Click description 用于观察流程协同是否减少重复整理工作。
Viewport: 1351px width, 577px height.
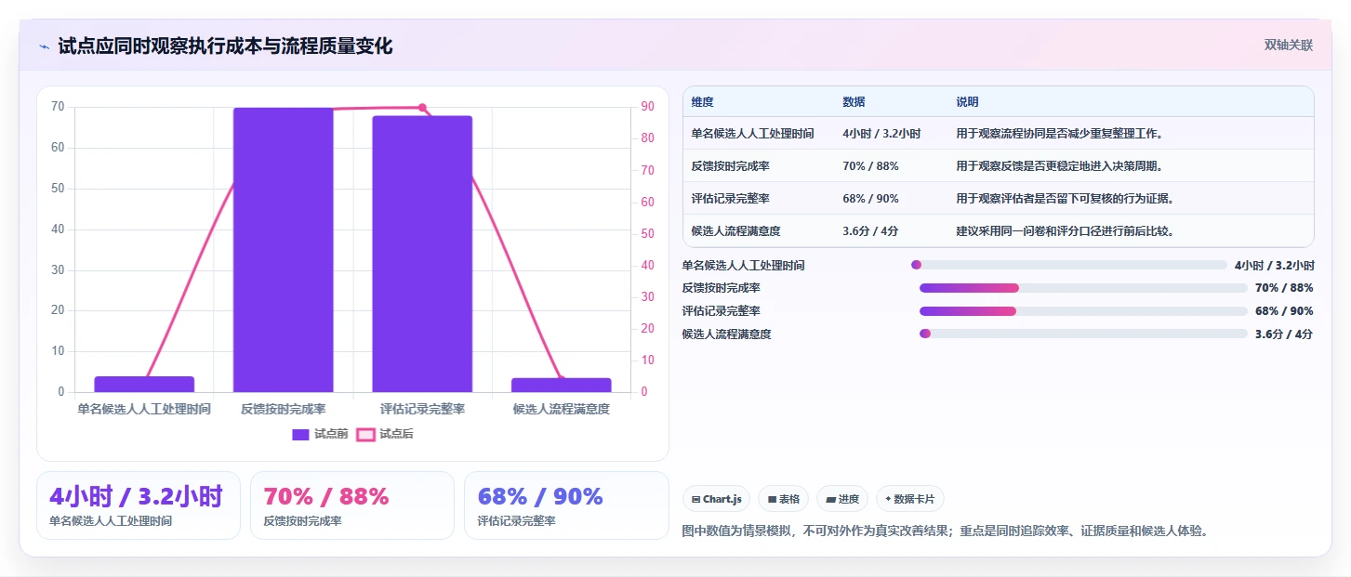coord(1061,134)
